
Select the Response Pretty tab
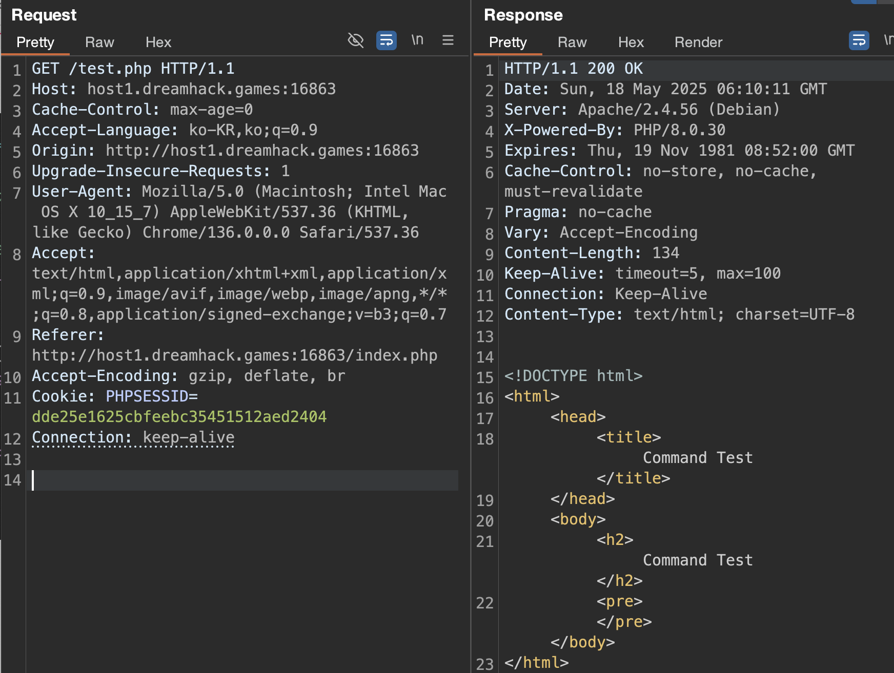tap(507, 42)
